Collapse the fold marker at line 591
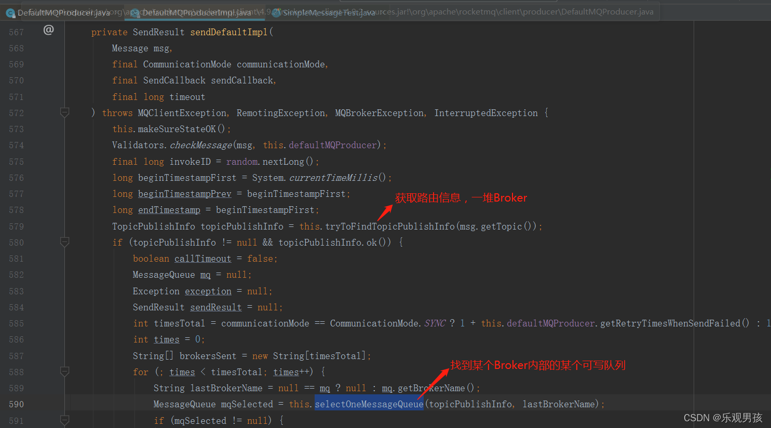Image resolution: width=771 pixels, height=428 pixels. [65, 420]
